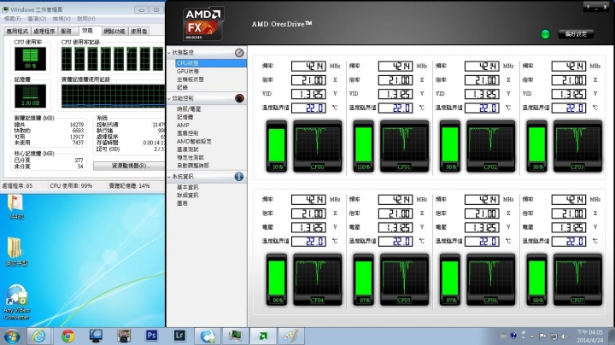Open 檔案(F) menu in Task Manager
The image size is (615, 345).
(13, 19)
